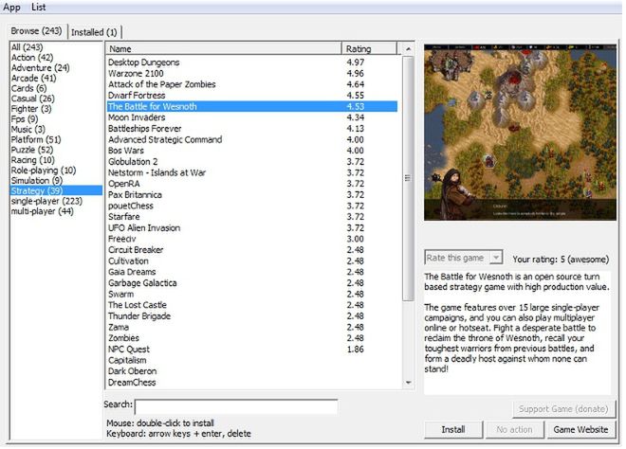Select the Fps (9) category
The height and width of the screenshot is (449, 626).
pos(25,119)
